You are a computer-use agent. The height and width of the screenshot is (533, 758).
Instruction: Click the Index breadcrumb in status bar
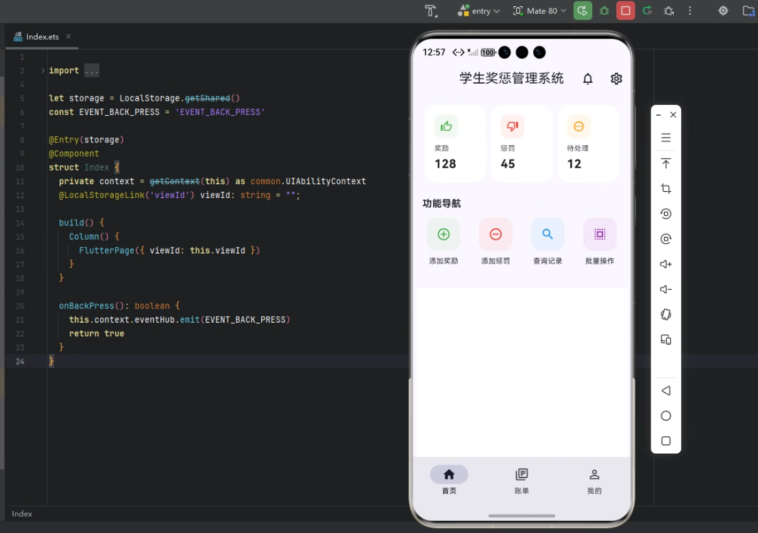click(x=22, y=514)
